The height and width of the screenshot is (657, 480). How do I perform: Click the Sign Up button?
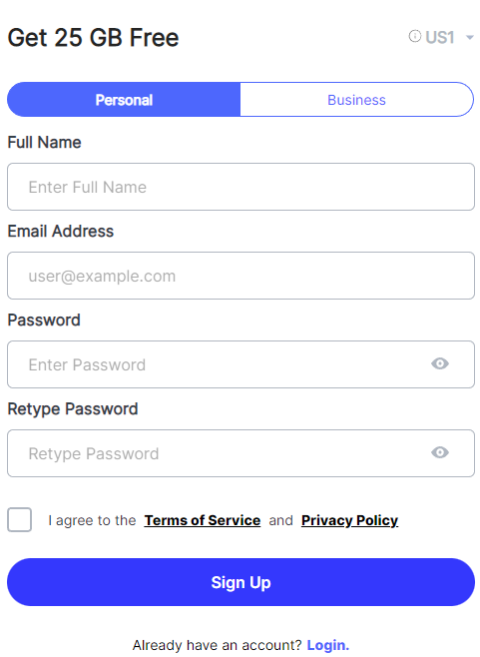(x=240, y=582)
